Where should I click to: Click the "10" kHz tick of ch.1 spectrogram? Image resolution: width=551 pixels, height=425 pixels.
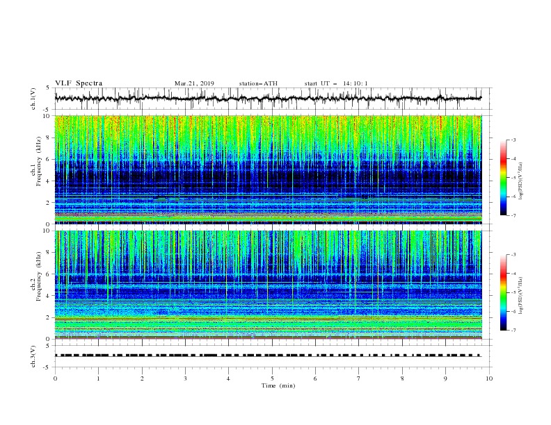[x=48, y=116]
